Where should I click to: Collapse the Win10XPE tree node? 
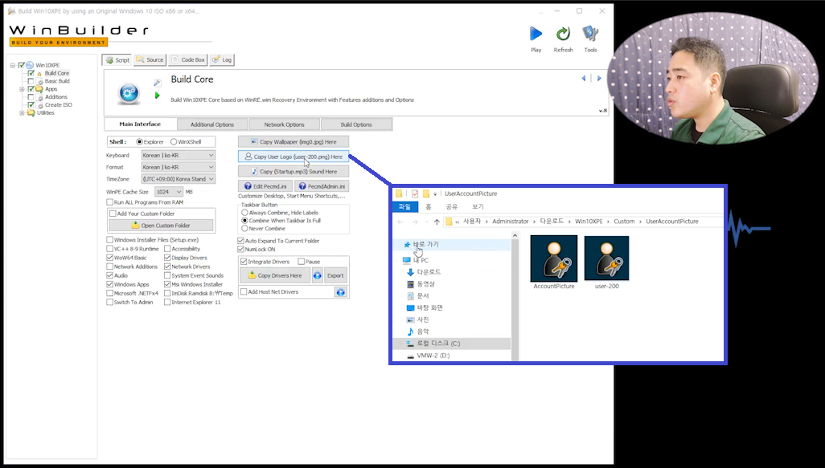coord(12,66)
